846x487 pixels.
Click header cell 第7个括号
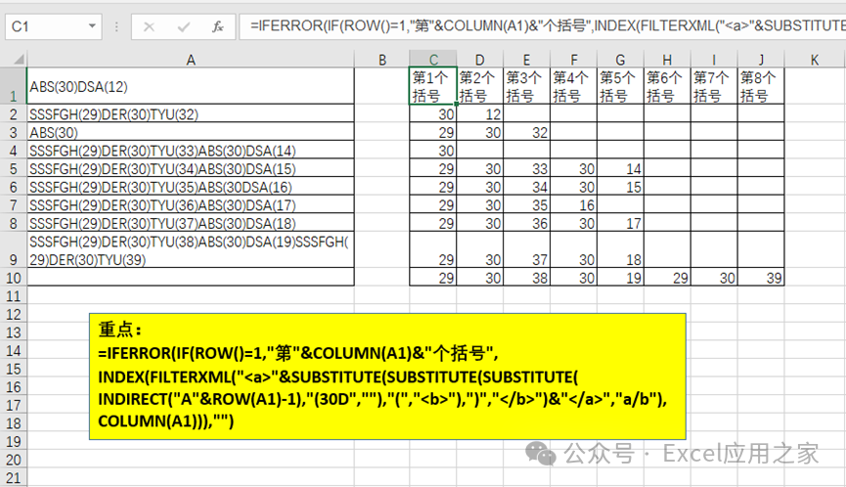click(x=714, y=86)
